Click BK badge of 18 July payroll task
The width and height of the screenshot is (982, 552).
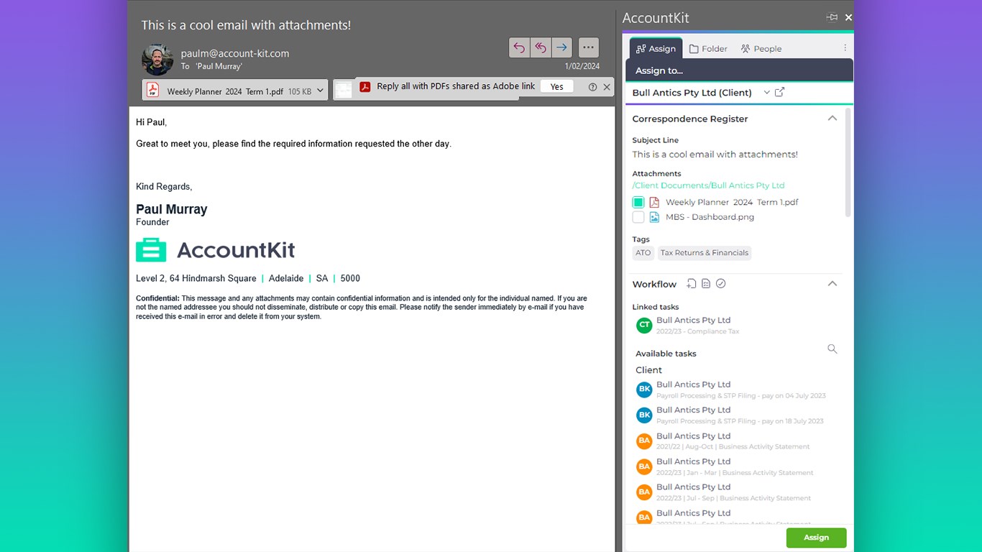pyautogui.click(x=644, y=415)
